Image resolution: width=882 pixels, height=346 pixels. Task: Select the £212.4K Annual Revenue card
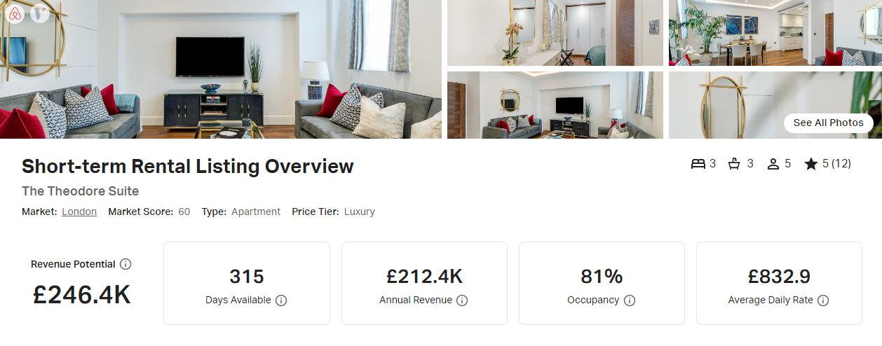point(424,284)
